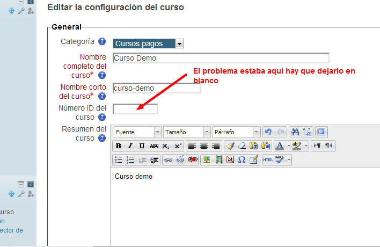The image size is (380, 247).
Task: Insert a special character with Omega icon
Action: tap(242, 159)
